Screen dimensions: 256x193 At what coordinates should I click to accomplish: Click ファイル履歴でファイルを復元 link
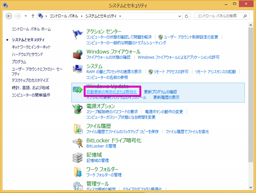pyautogui.click(x=187, y=132)
